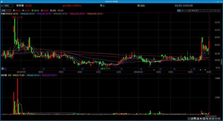Click the SMA(240) 10.15 indicator label
Screen dimensions: 223x121
[95, 14]
